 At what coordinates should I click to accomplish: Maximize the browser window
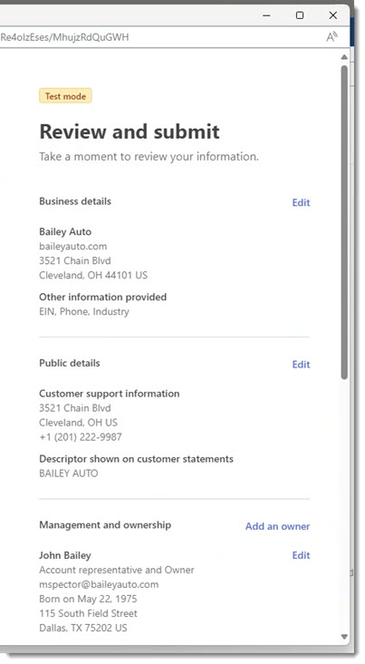300,15
